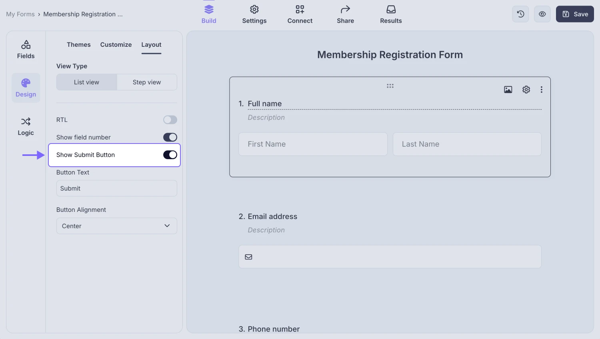Image resolution: width=600 pixels, height=339 pixels.
Task: Open the Full name field settings gear
Action: pos(526,90)
